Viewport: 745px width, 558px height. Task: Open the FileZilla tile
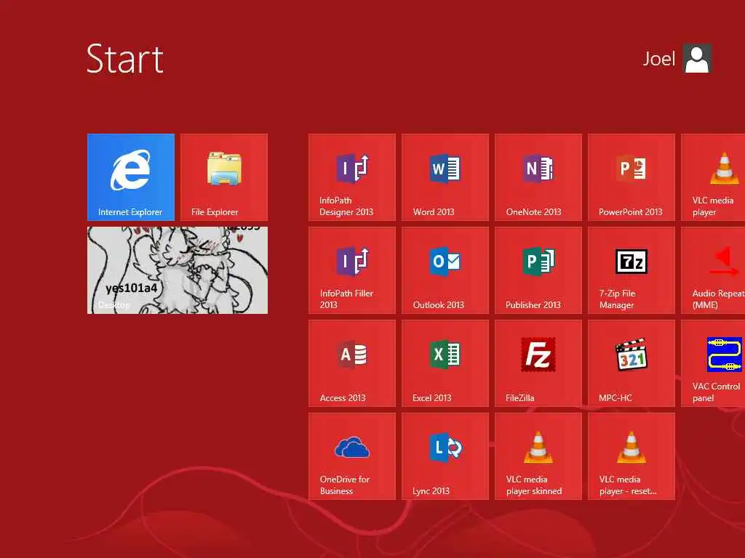click(538, 363)
